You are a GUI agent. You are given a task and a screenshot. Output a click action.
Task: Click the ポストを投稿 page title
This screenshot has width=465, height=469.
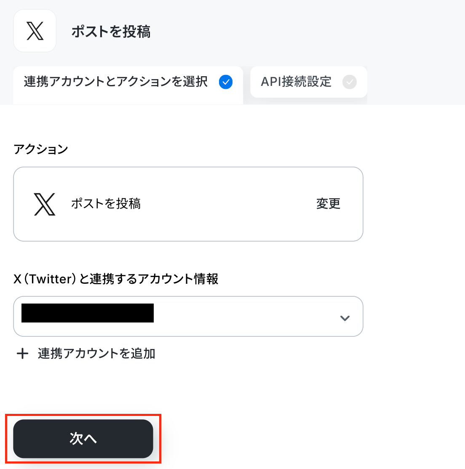pos(111,32)
